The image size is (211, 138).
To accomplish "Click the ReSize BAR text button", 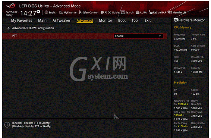I will click(160, 13).
